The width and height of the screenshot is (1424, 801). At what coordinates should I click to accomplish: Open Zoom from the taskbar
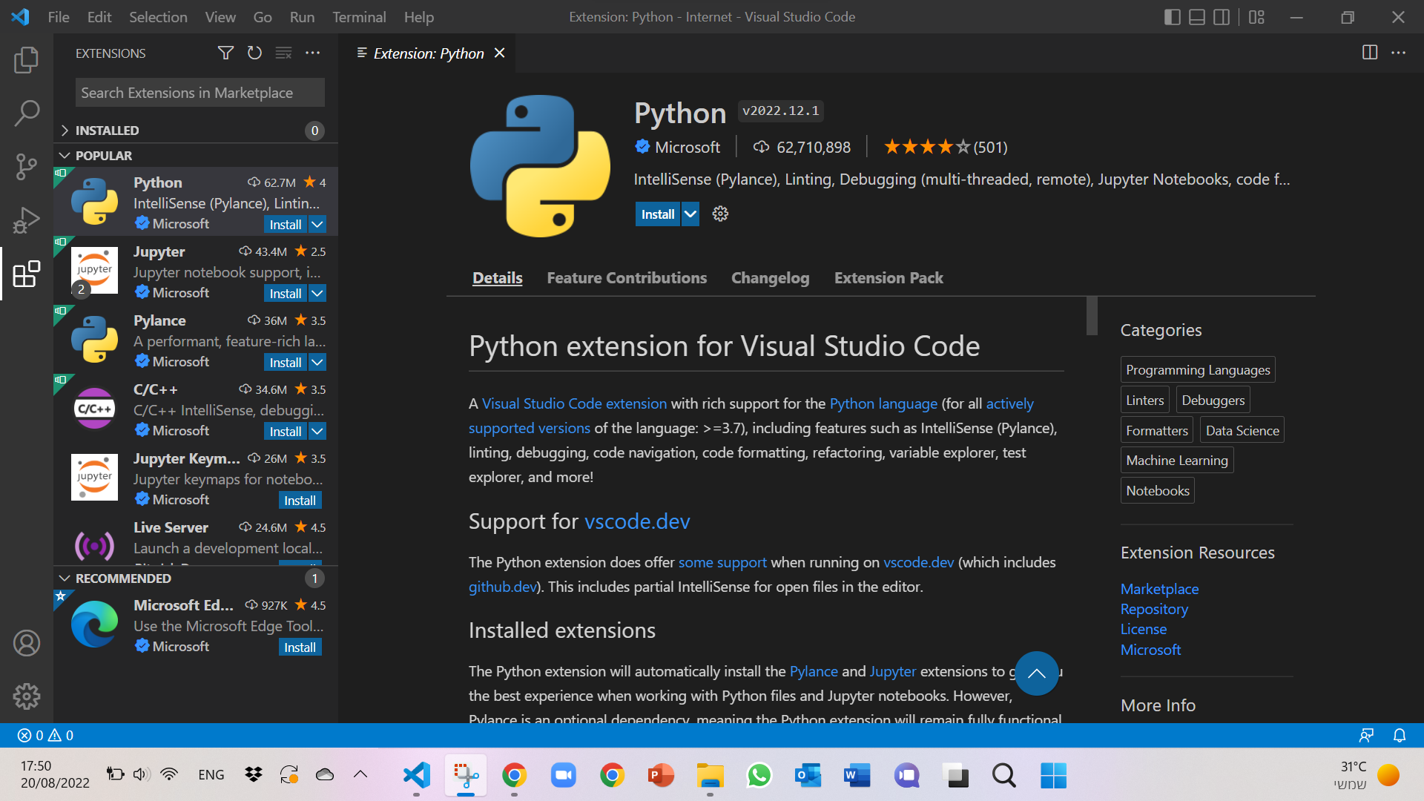564,776
